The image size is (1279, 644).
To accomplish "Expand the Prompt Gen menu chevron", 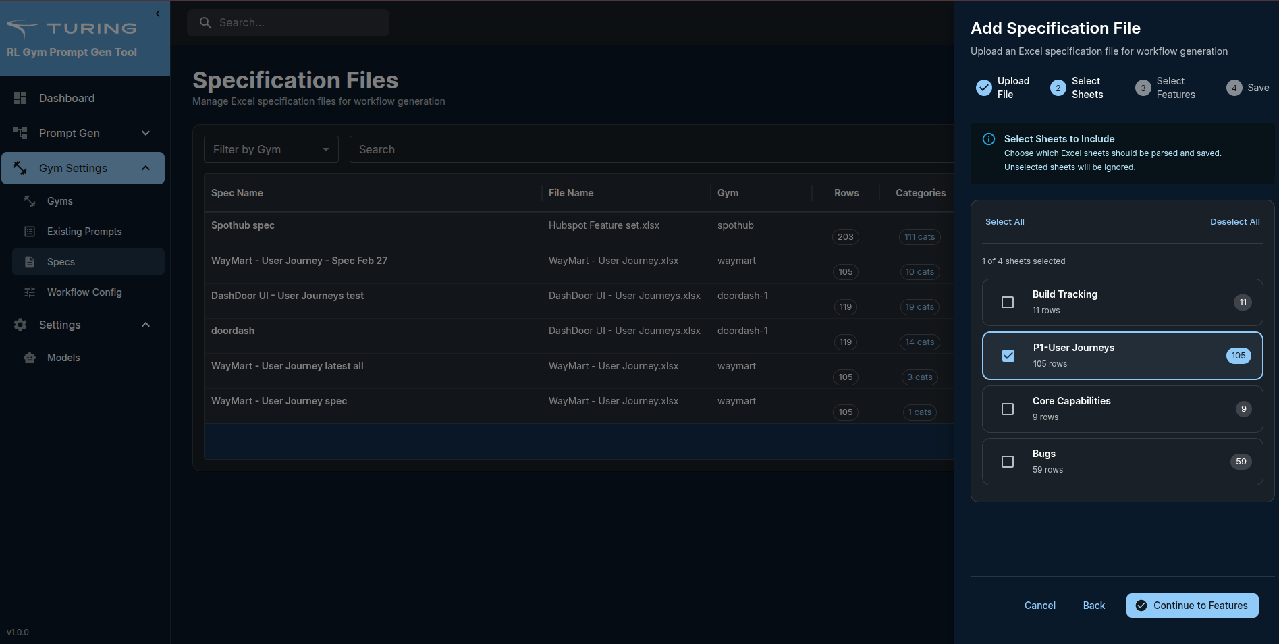I will [146, 133].
